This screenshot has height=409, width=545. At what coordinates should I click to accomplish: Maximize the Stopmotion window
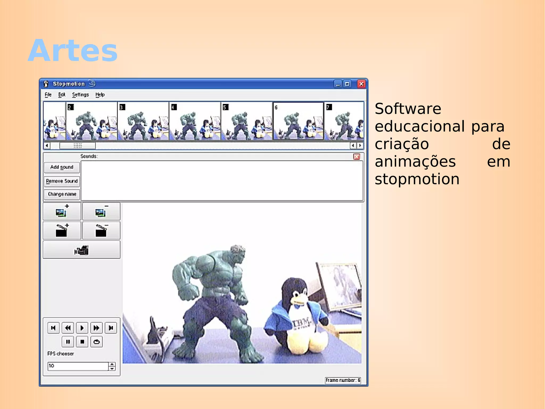coord(347,84)
